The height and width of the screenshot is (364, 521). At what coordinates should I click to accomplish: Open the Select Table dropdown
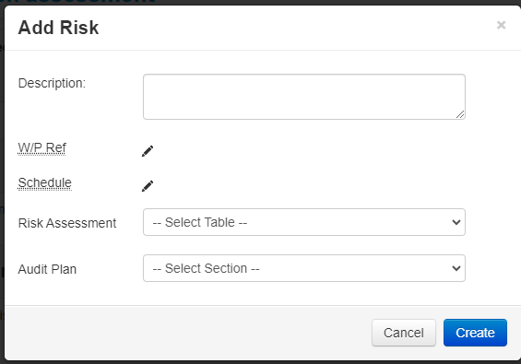(x=304, y=222)
